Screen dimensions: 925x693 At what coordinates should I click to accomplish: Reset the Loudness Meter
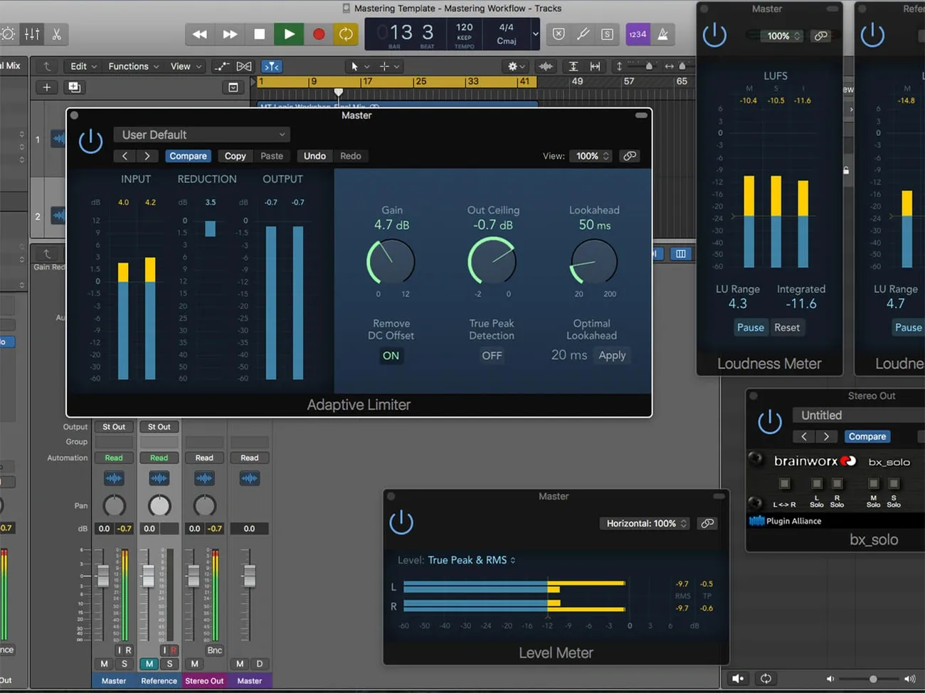[x=787, y=327]
